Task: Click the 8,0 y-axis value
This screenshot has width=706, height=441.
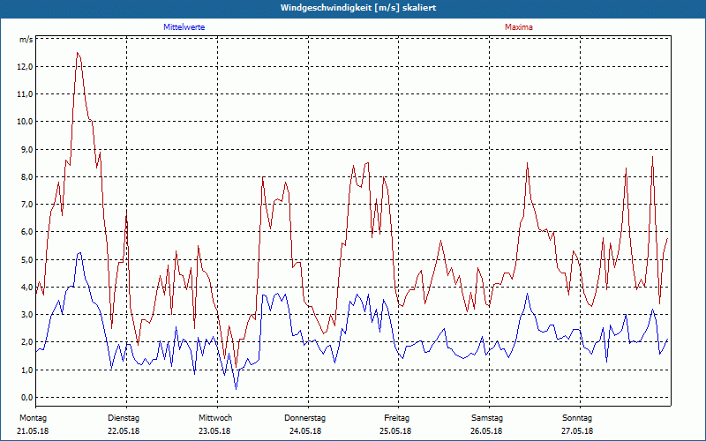Action: (x=27, y=177)
